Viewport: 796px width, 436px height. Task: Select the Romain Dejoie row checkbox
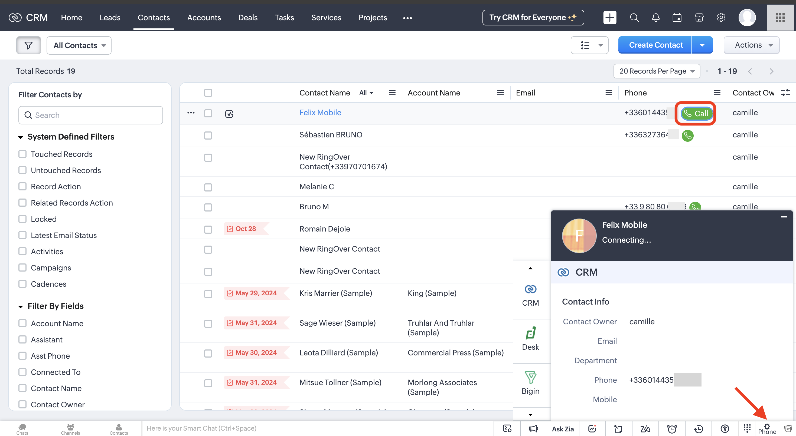pos(208,229)
